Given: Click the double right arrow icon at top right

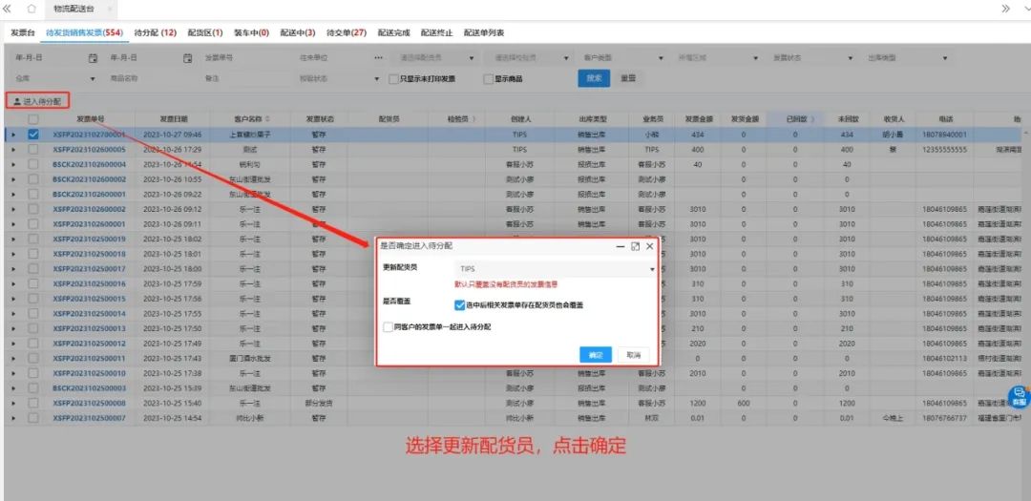Looking at the screenshot, I should [x=1005, y=9].
